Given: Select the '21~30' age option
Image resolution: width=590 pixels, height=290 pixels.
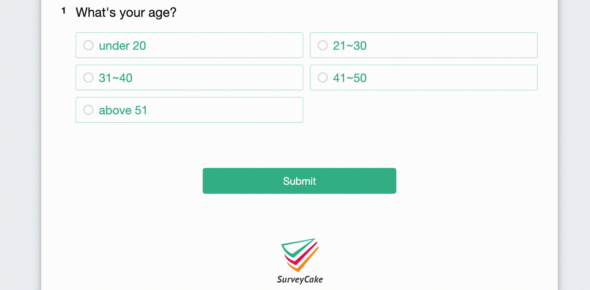Looking at the screenshot, I should (x=323, y=45).
